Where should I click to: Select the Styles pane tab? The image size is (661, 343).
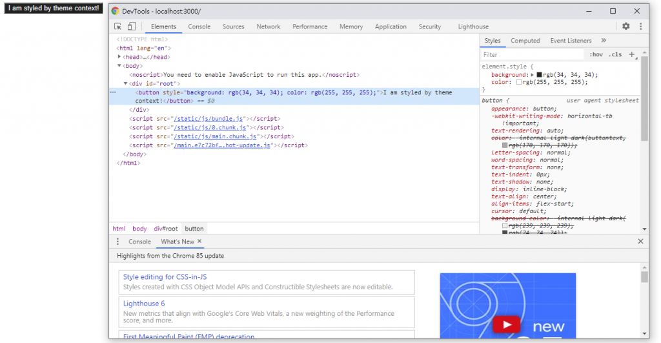[493, 41]
